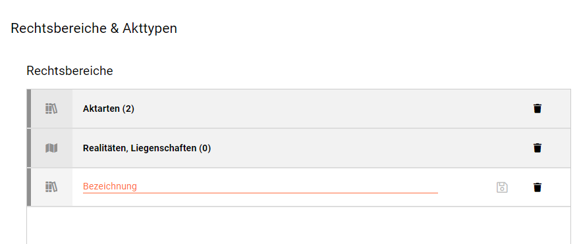Expand Realitäten, Liegenschaften (0) entry
579x244 pixels.
point(147,148)
